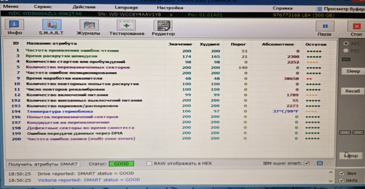Screen dimensions: 365x189
Task: Enable RAW отображать в HEX checkbox
Action: [149, 164]
